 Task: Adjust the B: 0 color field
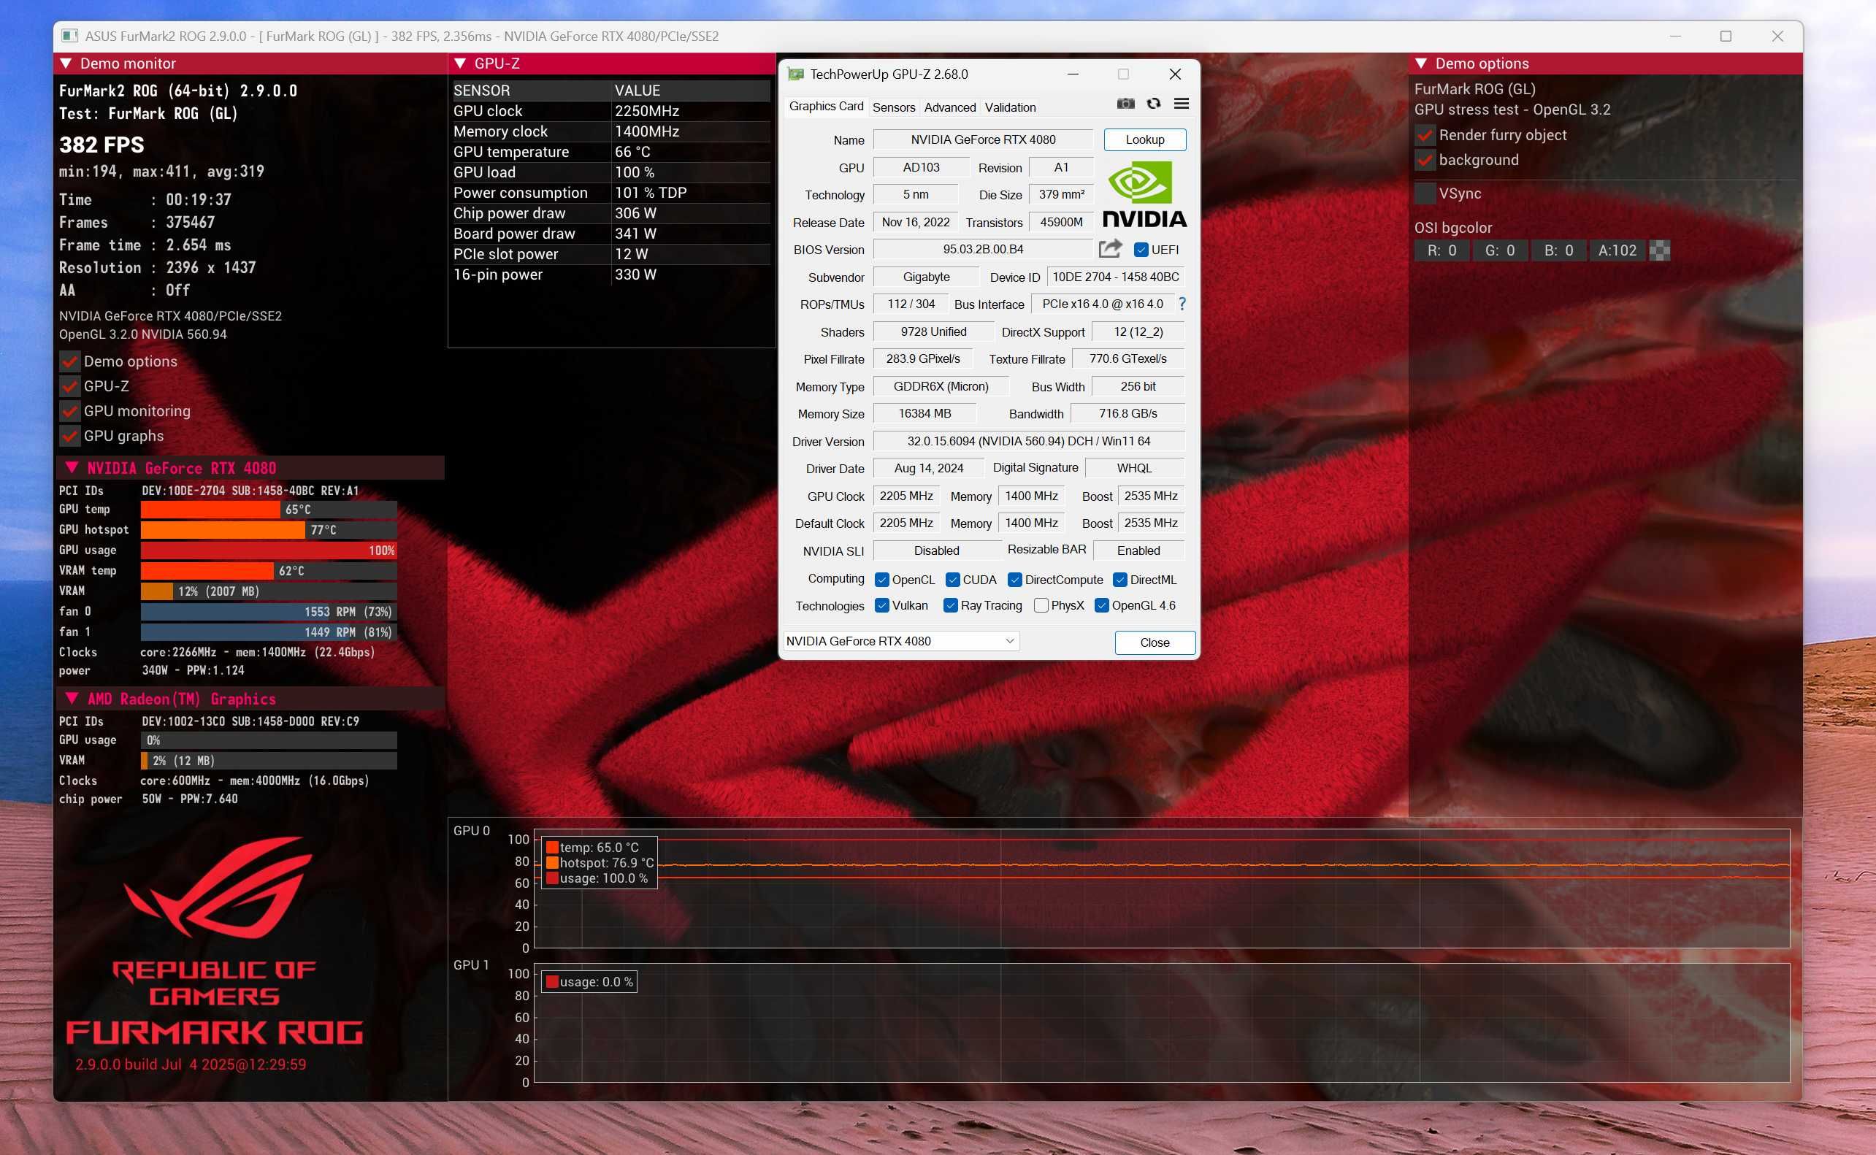1558,250
